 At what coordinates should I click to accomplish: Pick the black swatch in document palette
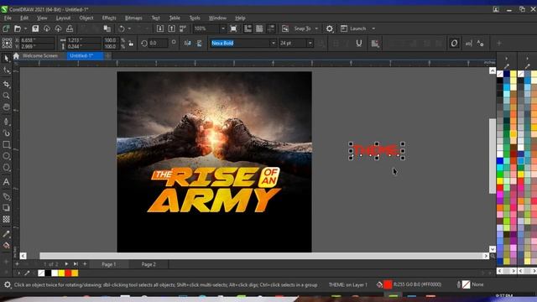coord(48,273)
